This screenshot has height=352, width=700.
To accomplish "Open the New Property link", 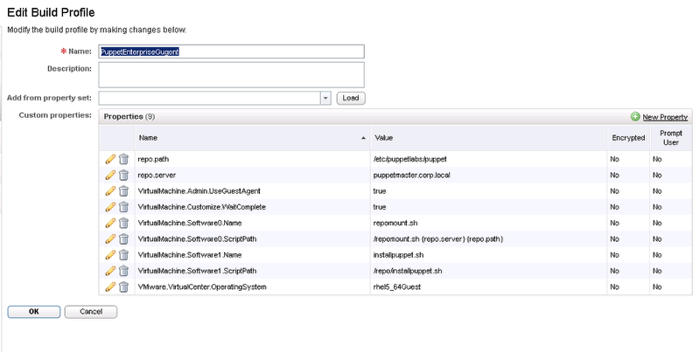I will pyautogui.click(x=665, y=117).
